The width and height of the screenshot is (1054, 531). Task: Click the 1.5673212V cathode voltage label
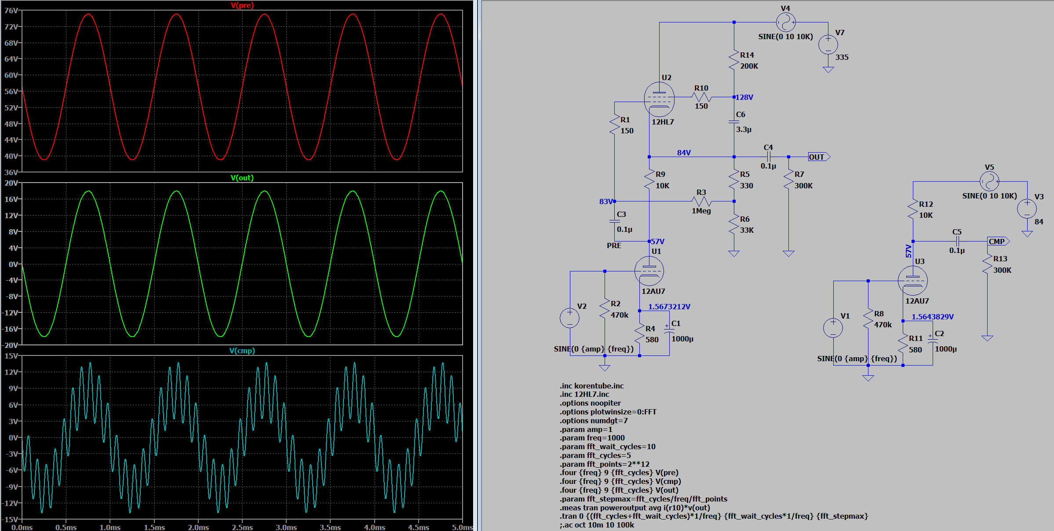coord(669,307)
